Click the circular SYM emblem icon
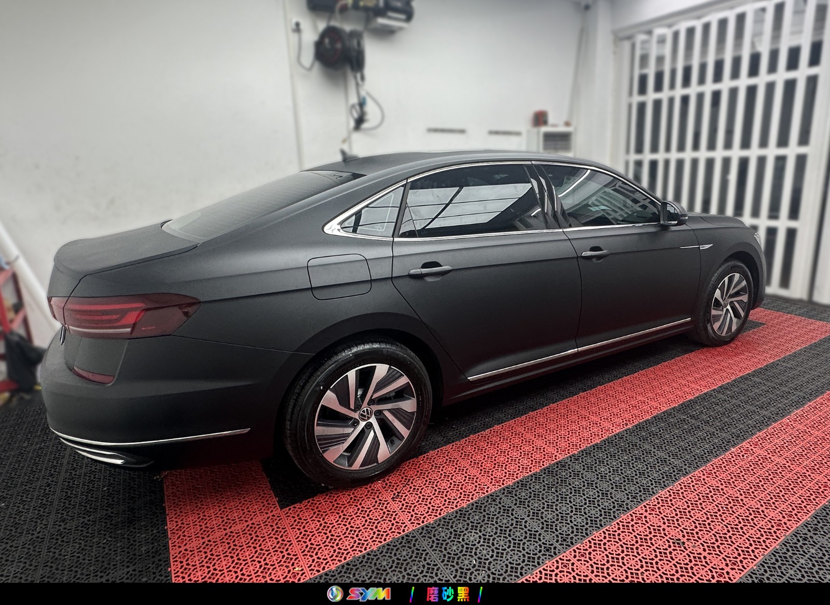Viewport: 830px width, 605px height. (x=335, y=594)
